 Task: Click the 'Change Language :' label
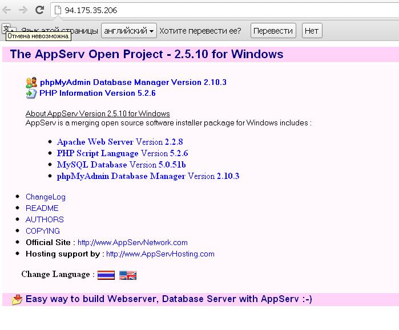click(x=58, y=274)
